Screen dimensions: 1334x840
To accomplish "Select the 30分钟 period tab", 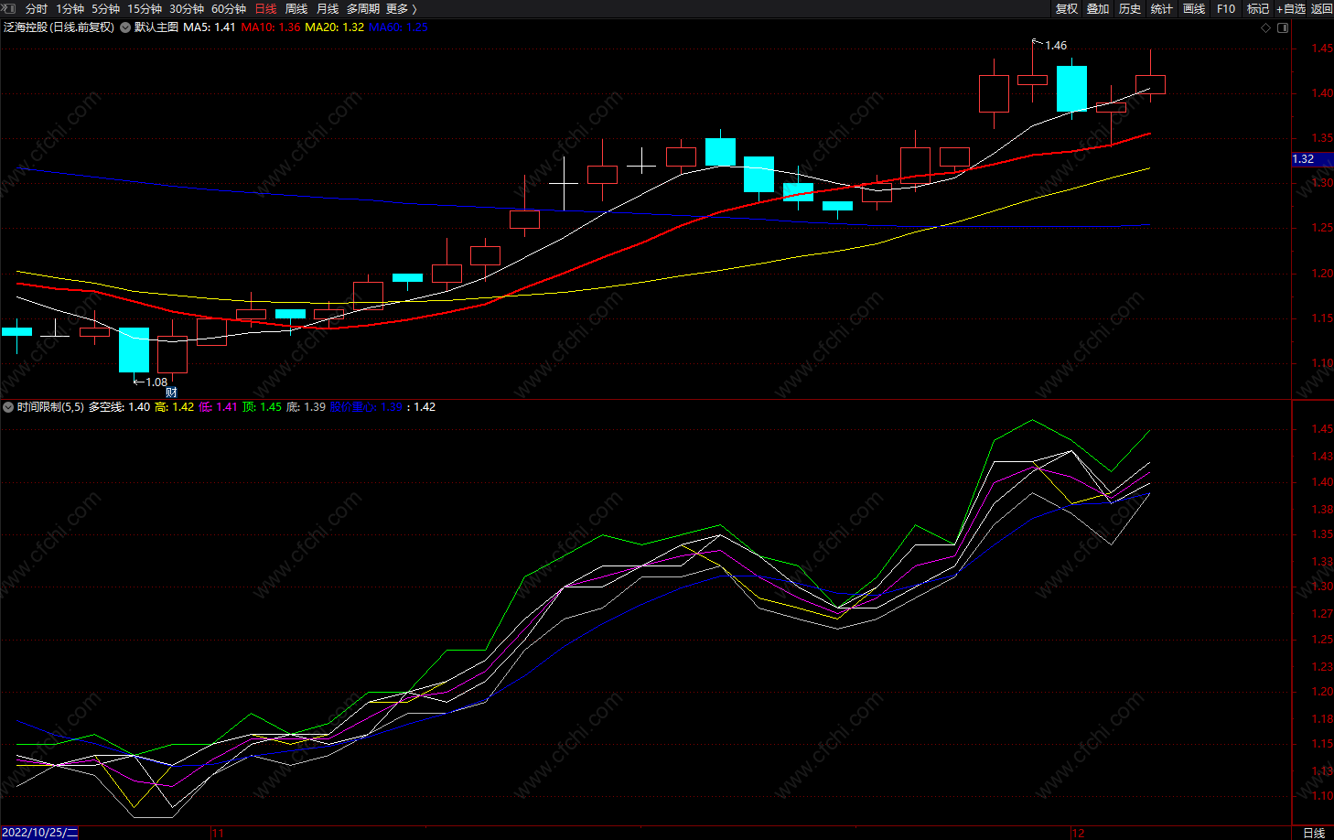I will point(187,8).
